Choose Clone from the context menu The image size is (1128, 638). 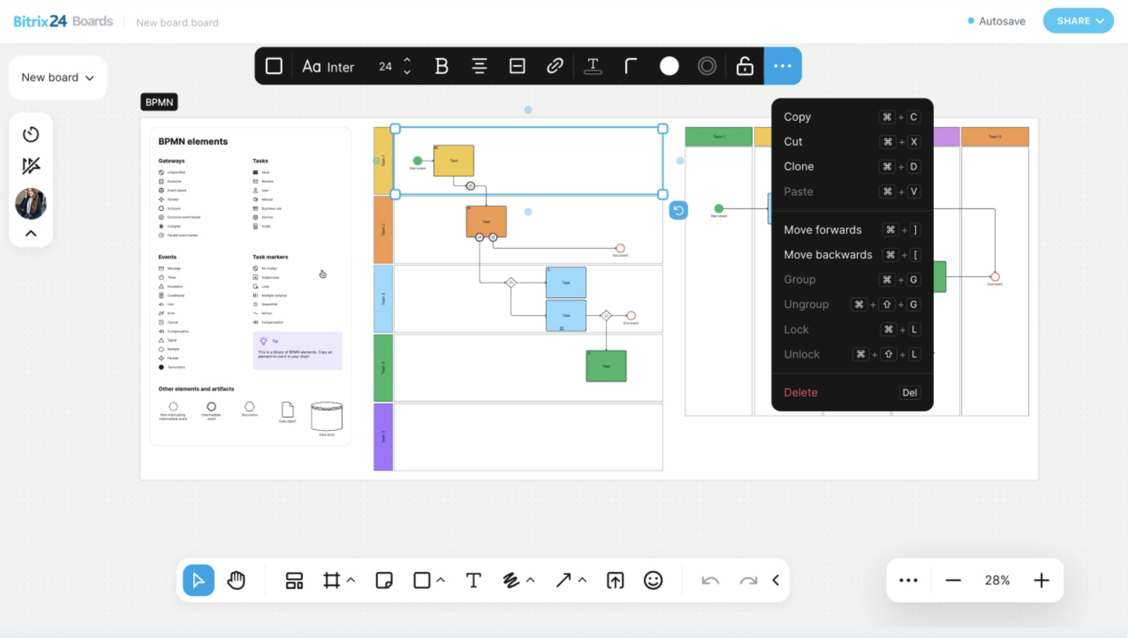pyautogui.click(x=799, y=166)
